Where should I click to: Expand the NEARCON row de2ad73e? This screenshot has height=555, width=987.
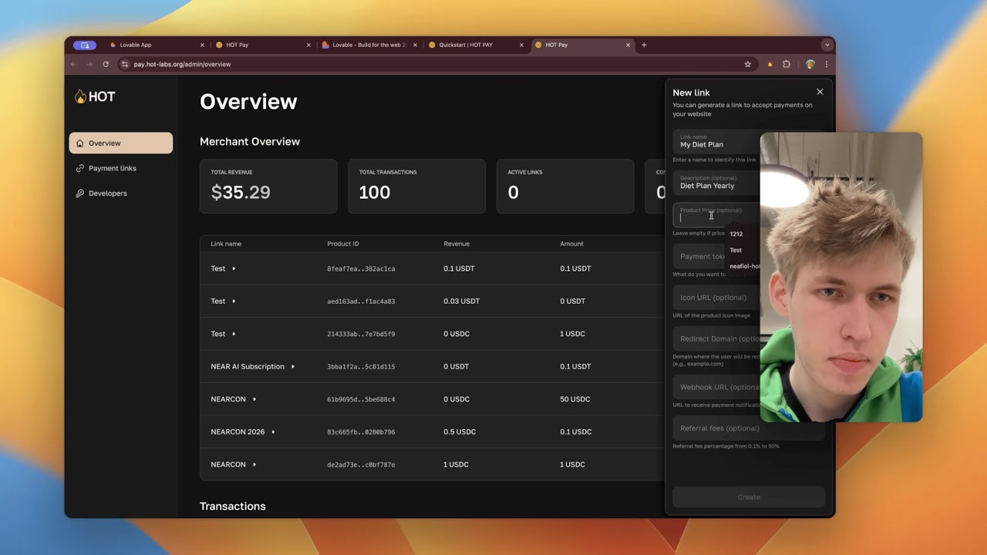254,464
